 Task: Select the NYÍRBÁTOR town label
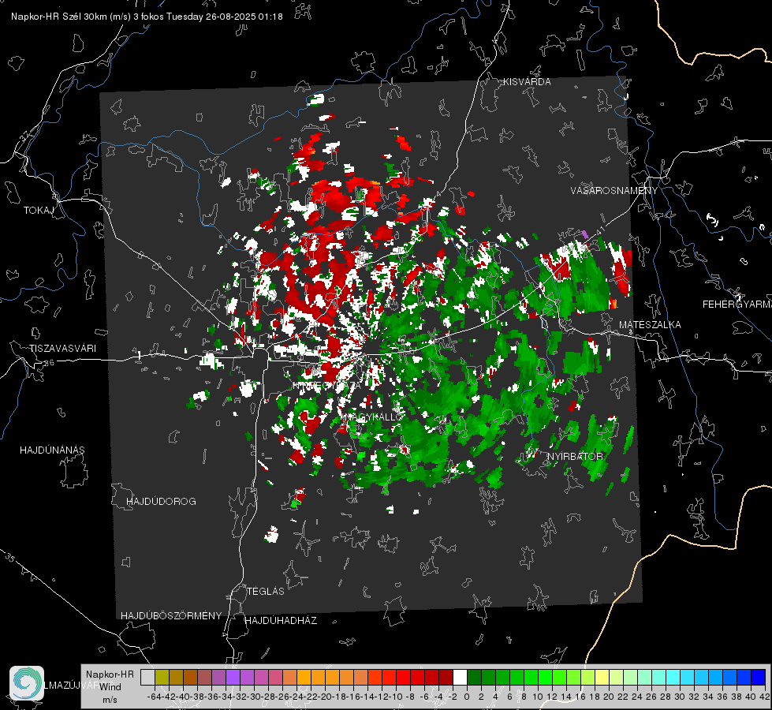coord(575,457)
